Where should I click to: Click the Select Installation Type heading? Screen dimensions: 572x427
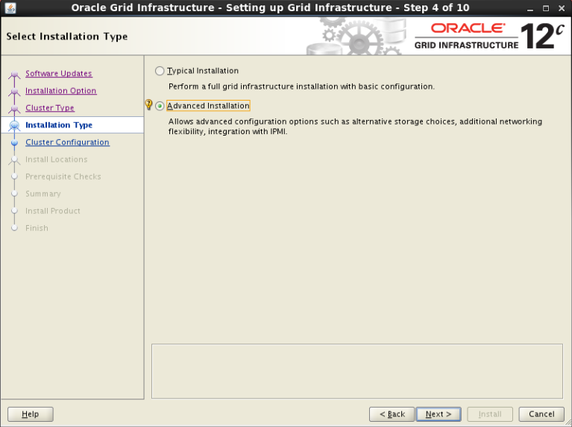67,37
